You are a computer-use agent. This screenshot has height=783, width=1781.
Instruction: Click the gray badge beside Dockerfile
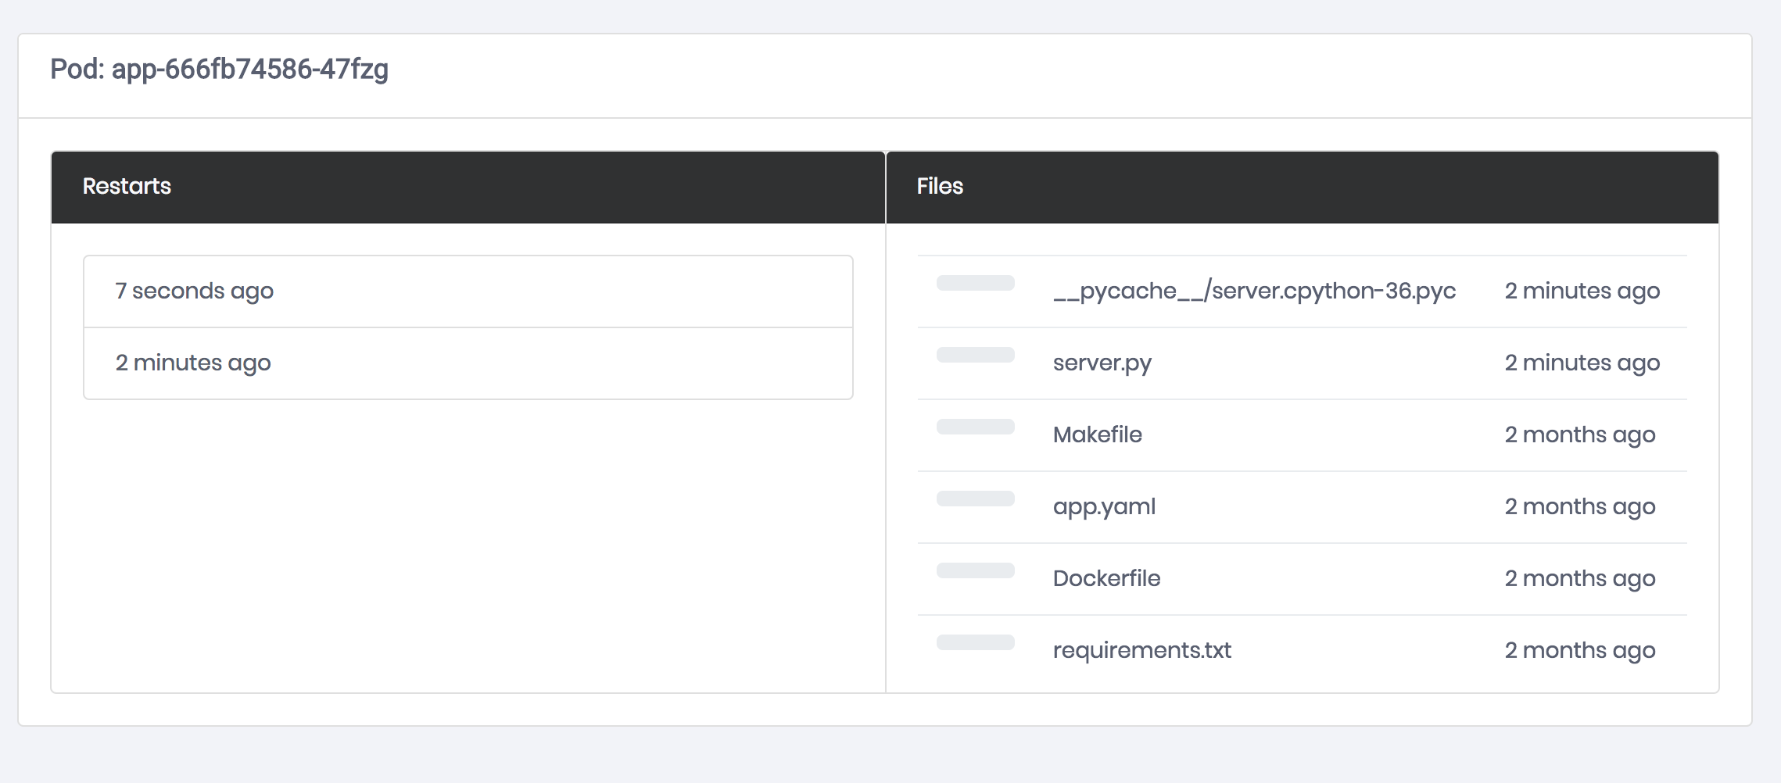[975, 570]
